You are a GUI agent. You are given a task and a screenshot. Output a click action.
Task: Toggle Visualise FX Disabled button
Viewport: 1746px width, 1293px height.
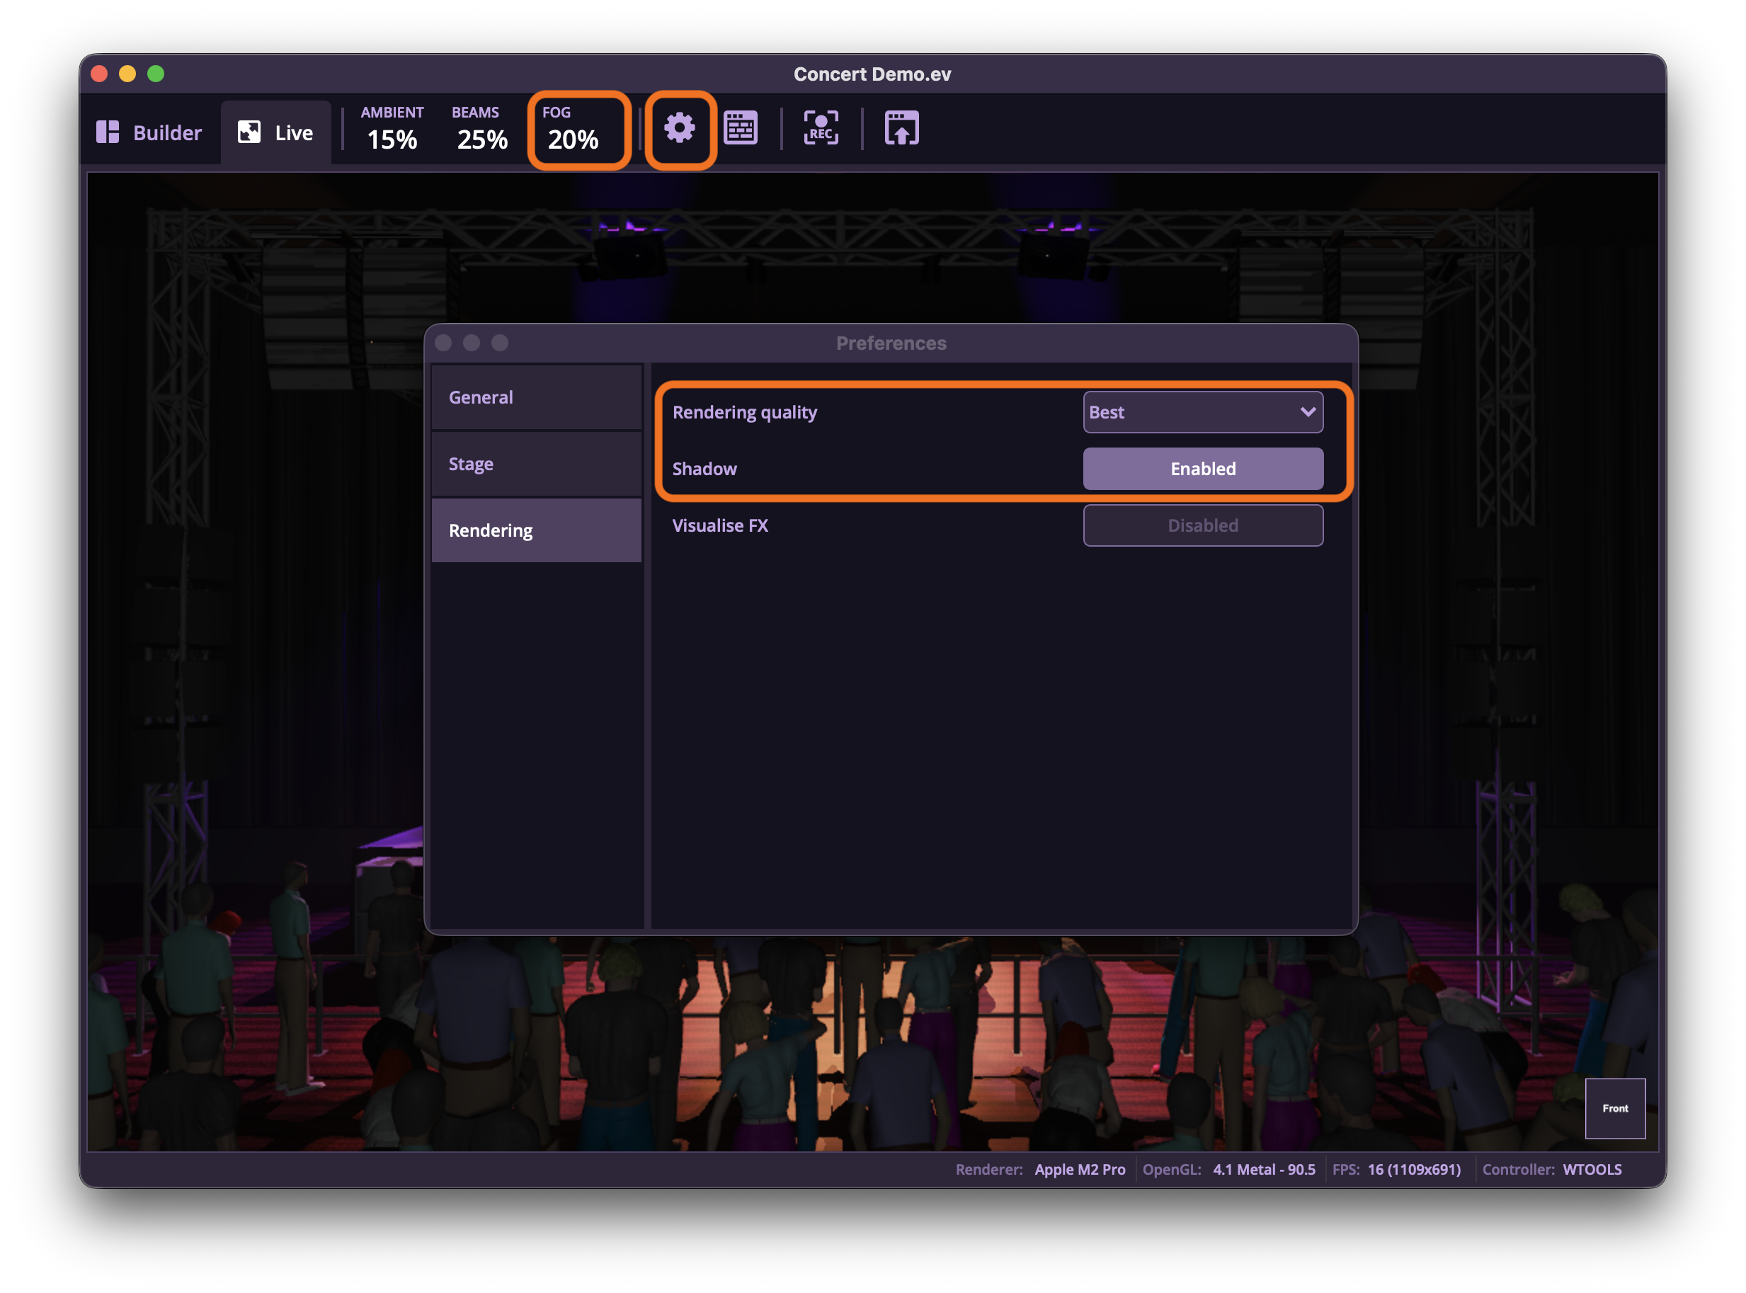click(1203, 525)
